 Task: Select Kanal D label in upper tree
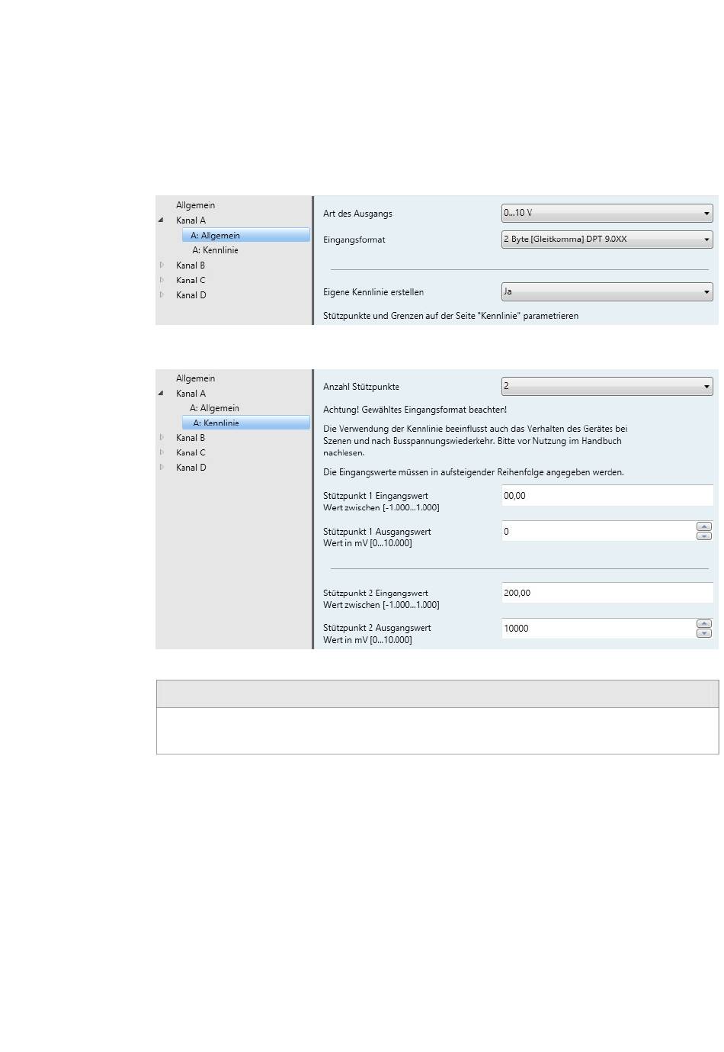pos(191,295)
